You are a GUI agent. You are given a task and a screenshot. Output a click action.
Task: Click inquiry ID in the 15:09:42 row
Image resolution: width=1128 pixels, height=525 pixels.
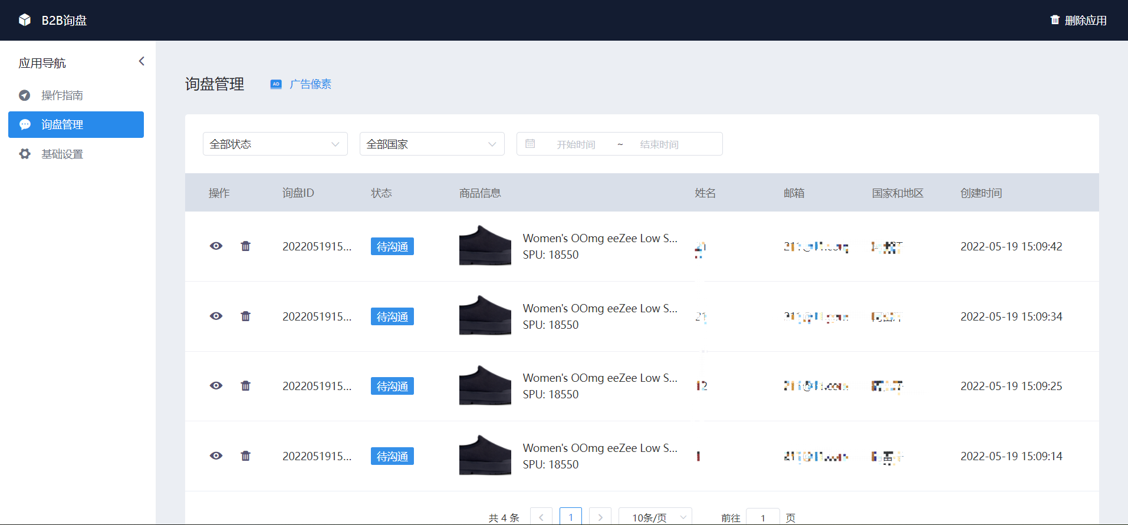coord(317,246)
